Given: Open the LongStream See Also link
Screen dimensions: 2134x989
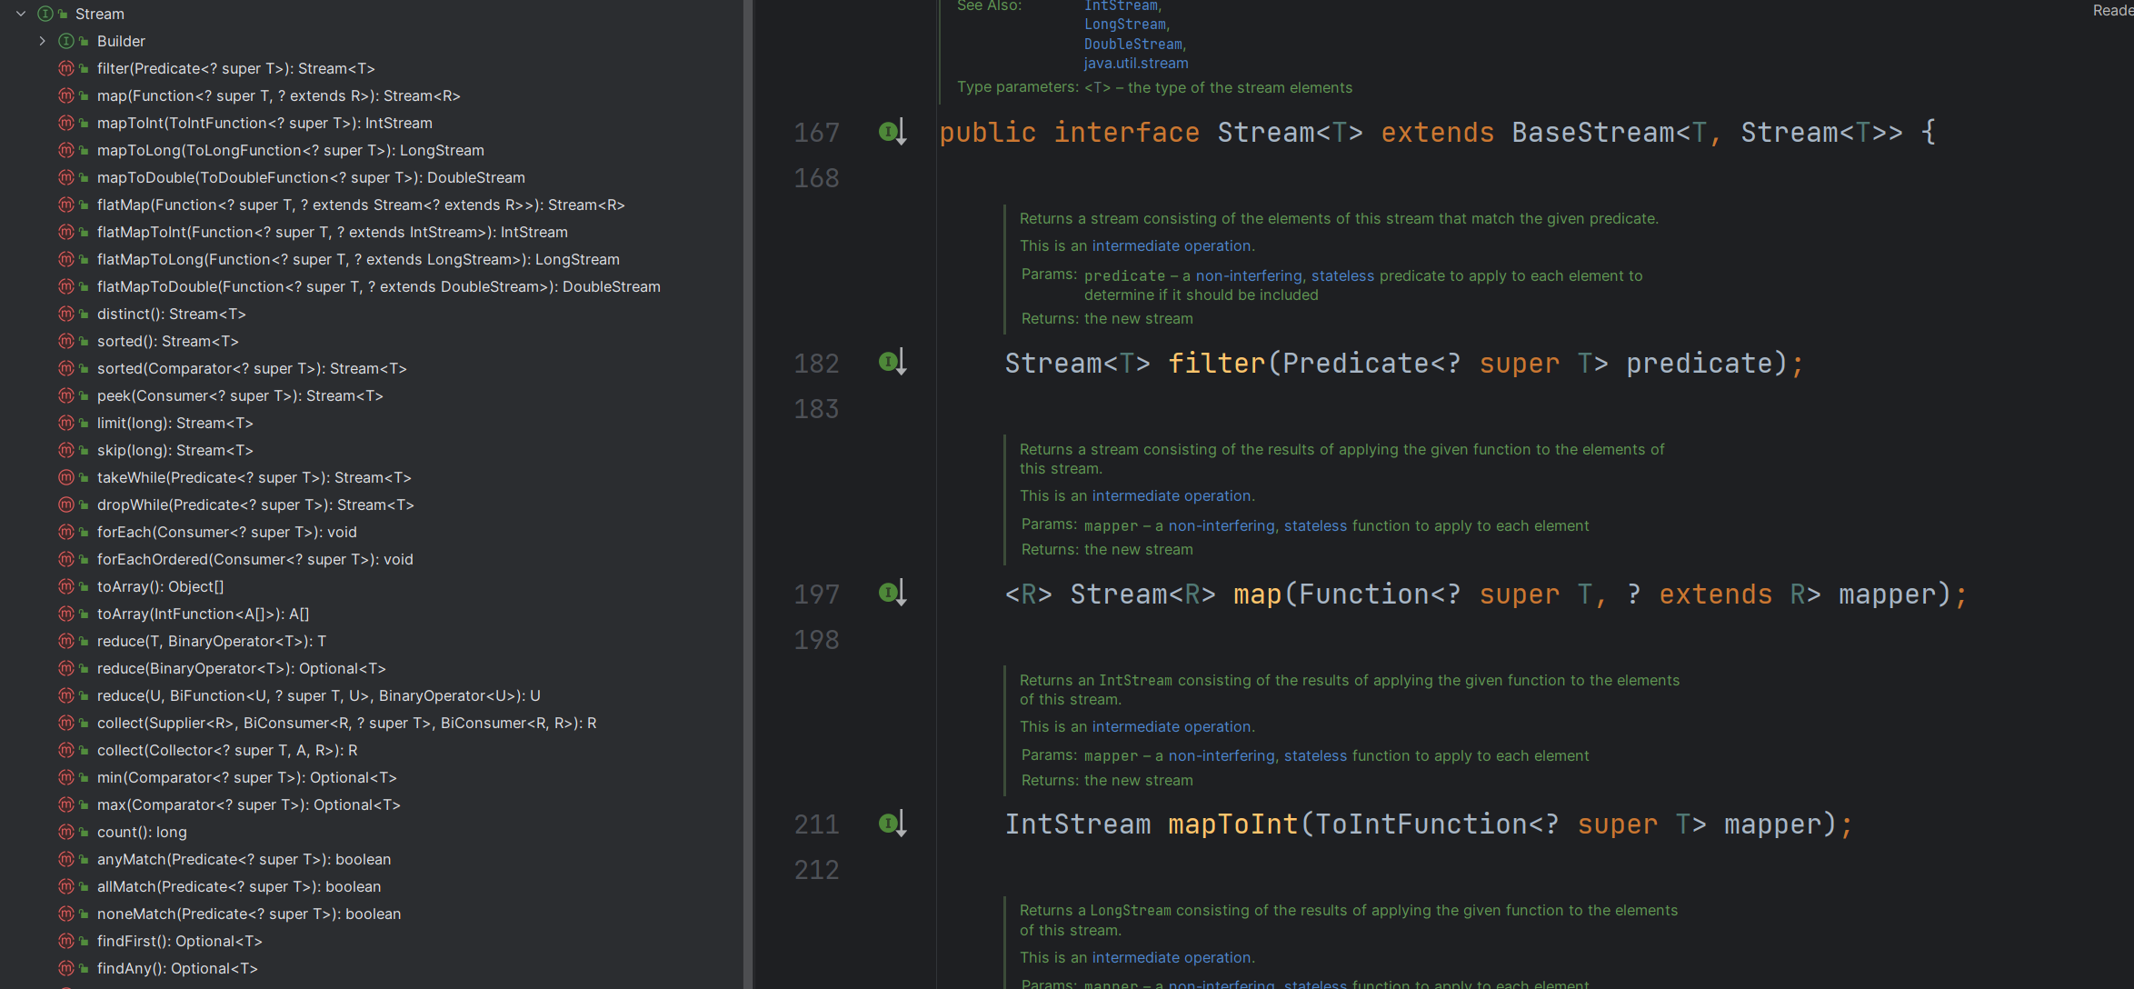Looking at the screenshot, I should [x=1124, y=25].
